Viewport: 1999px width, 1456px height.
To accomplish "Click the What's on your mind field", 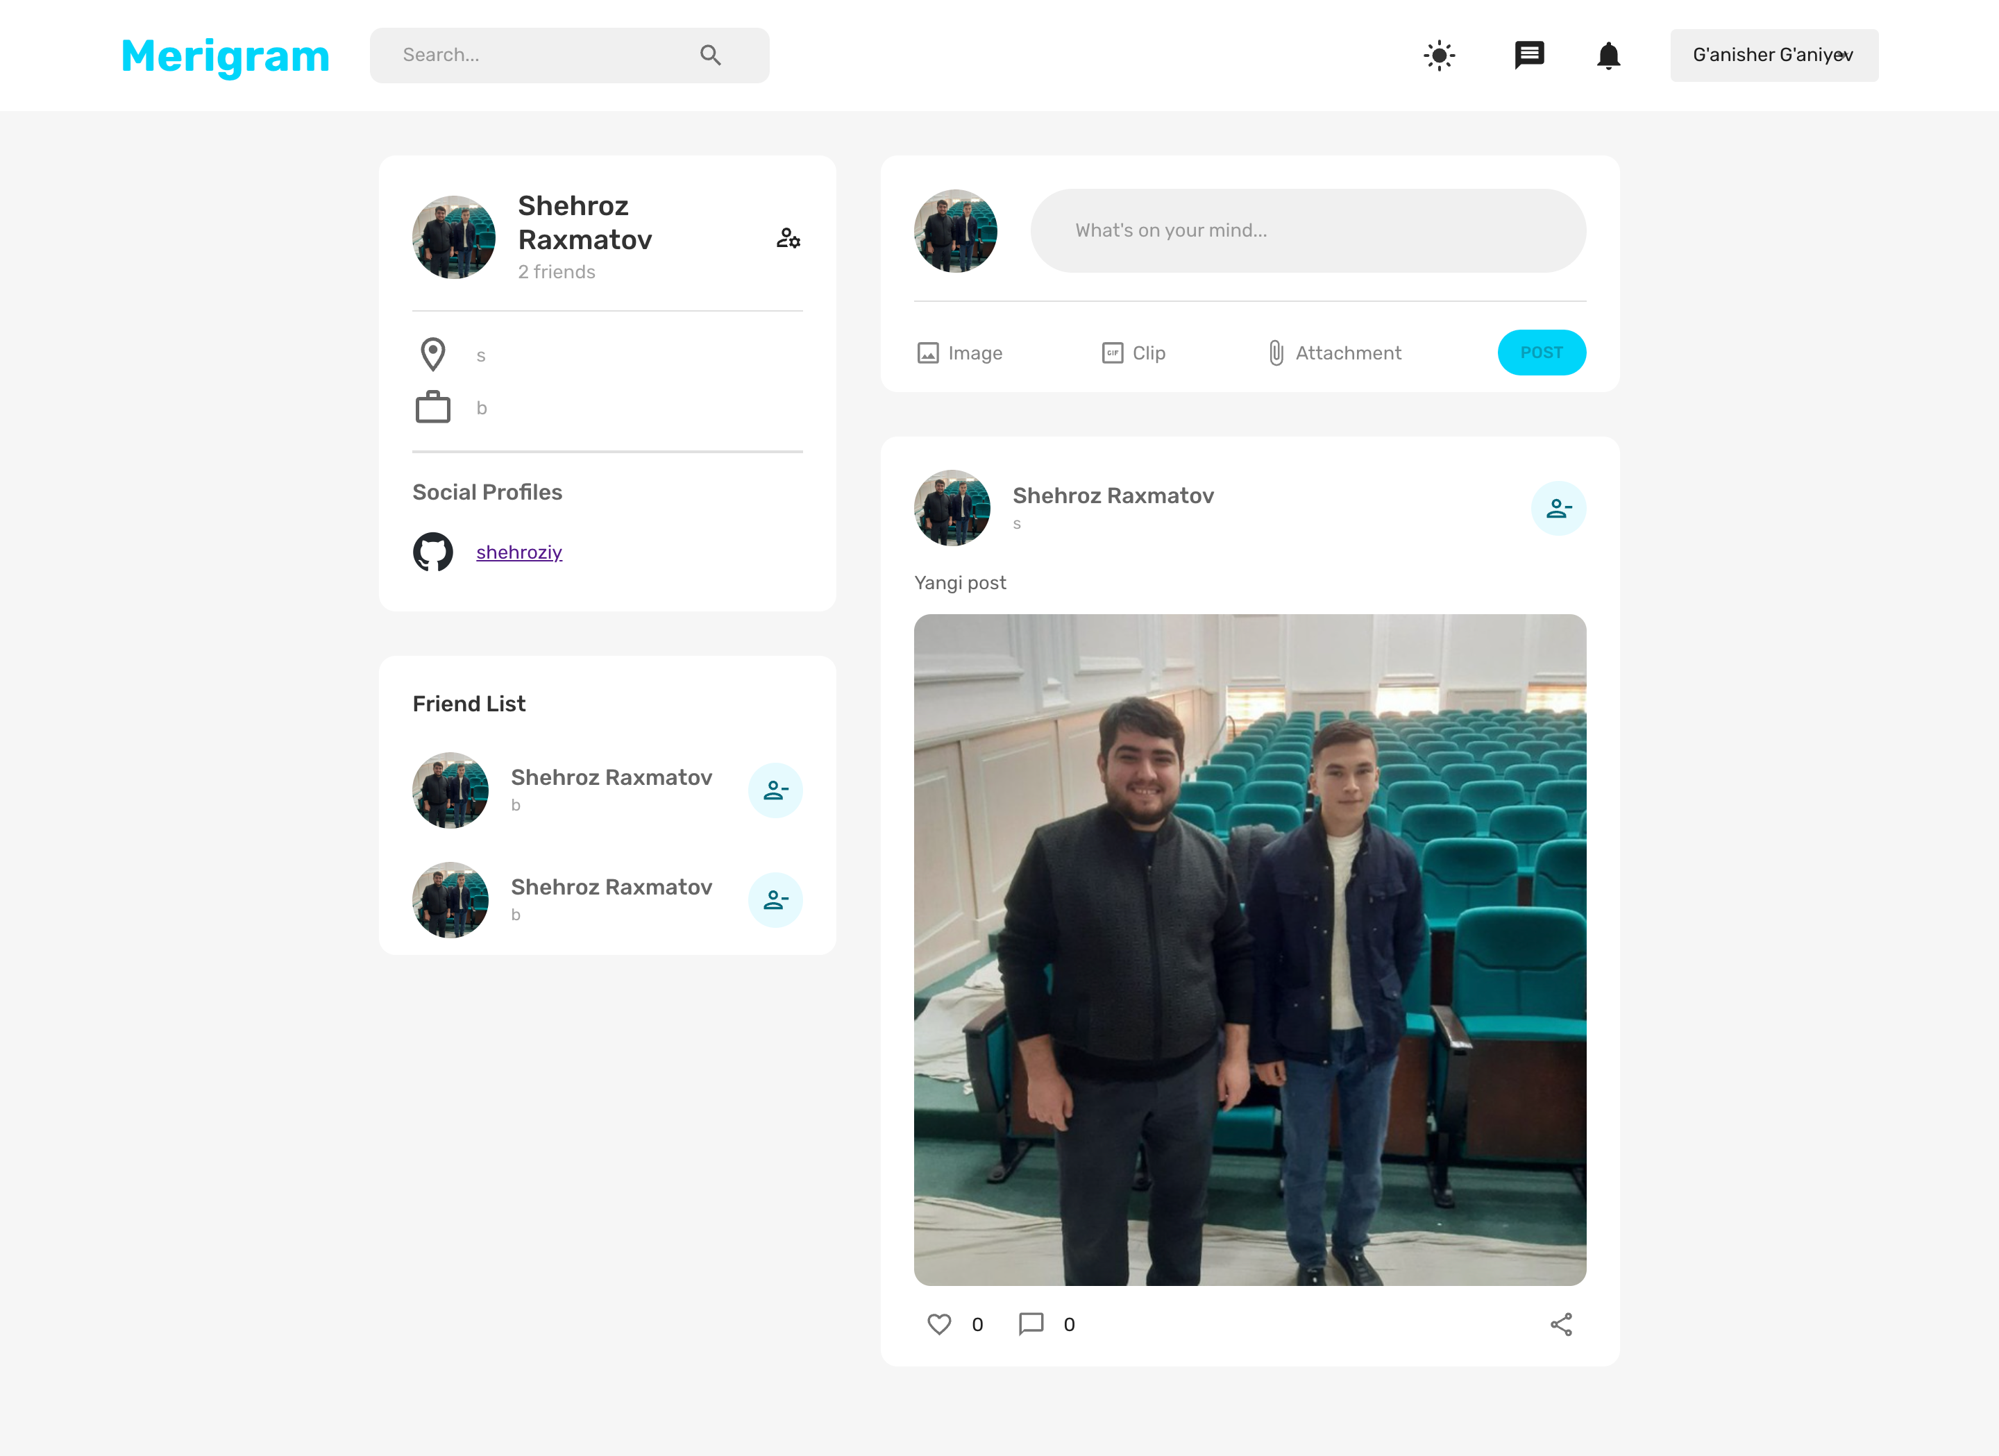I will (x=1308, y=231).
